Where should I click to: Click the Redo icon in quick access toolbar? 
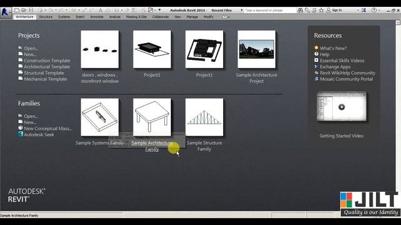[61, 10]
